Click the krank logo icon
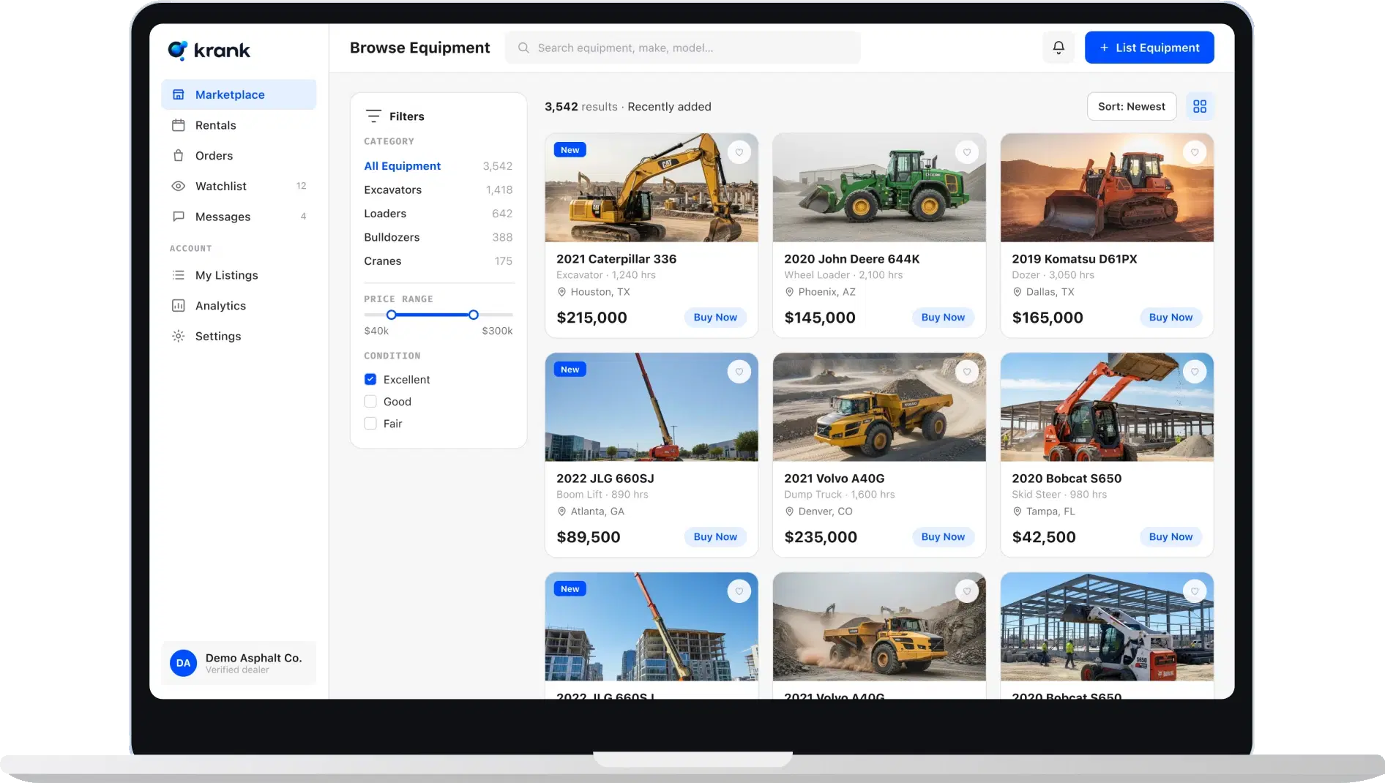1385x783 pixels. pyautogui.click(x=178, y=50)
